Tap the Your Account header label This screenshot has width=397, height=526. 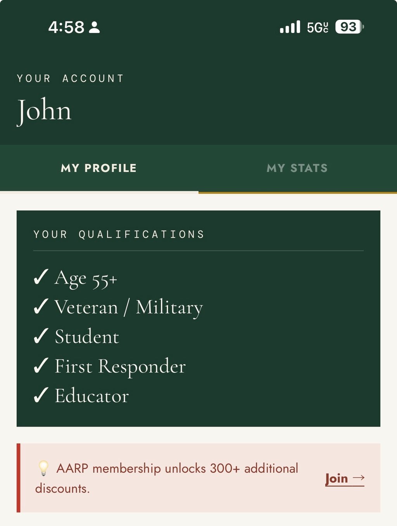point(70,78)
